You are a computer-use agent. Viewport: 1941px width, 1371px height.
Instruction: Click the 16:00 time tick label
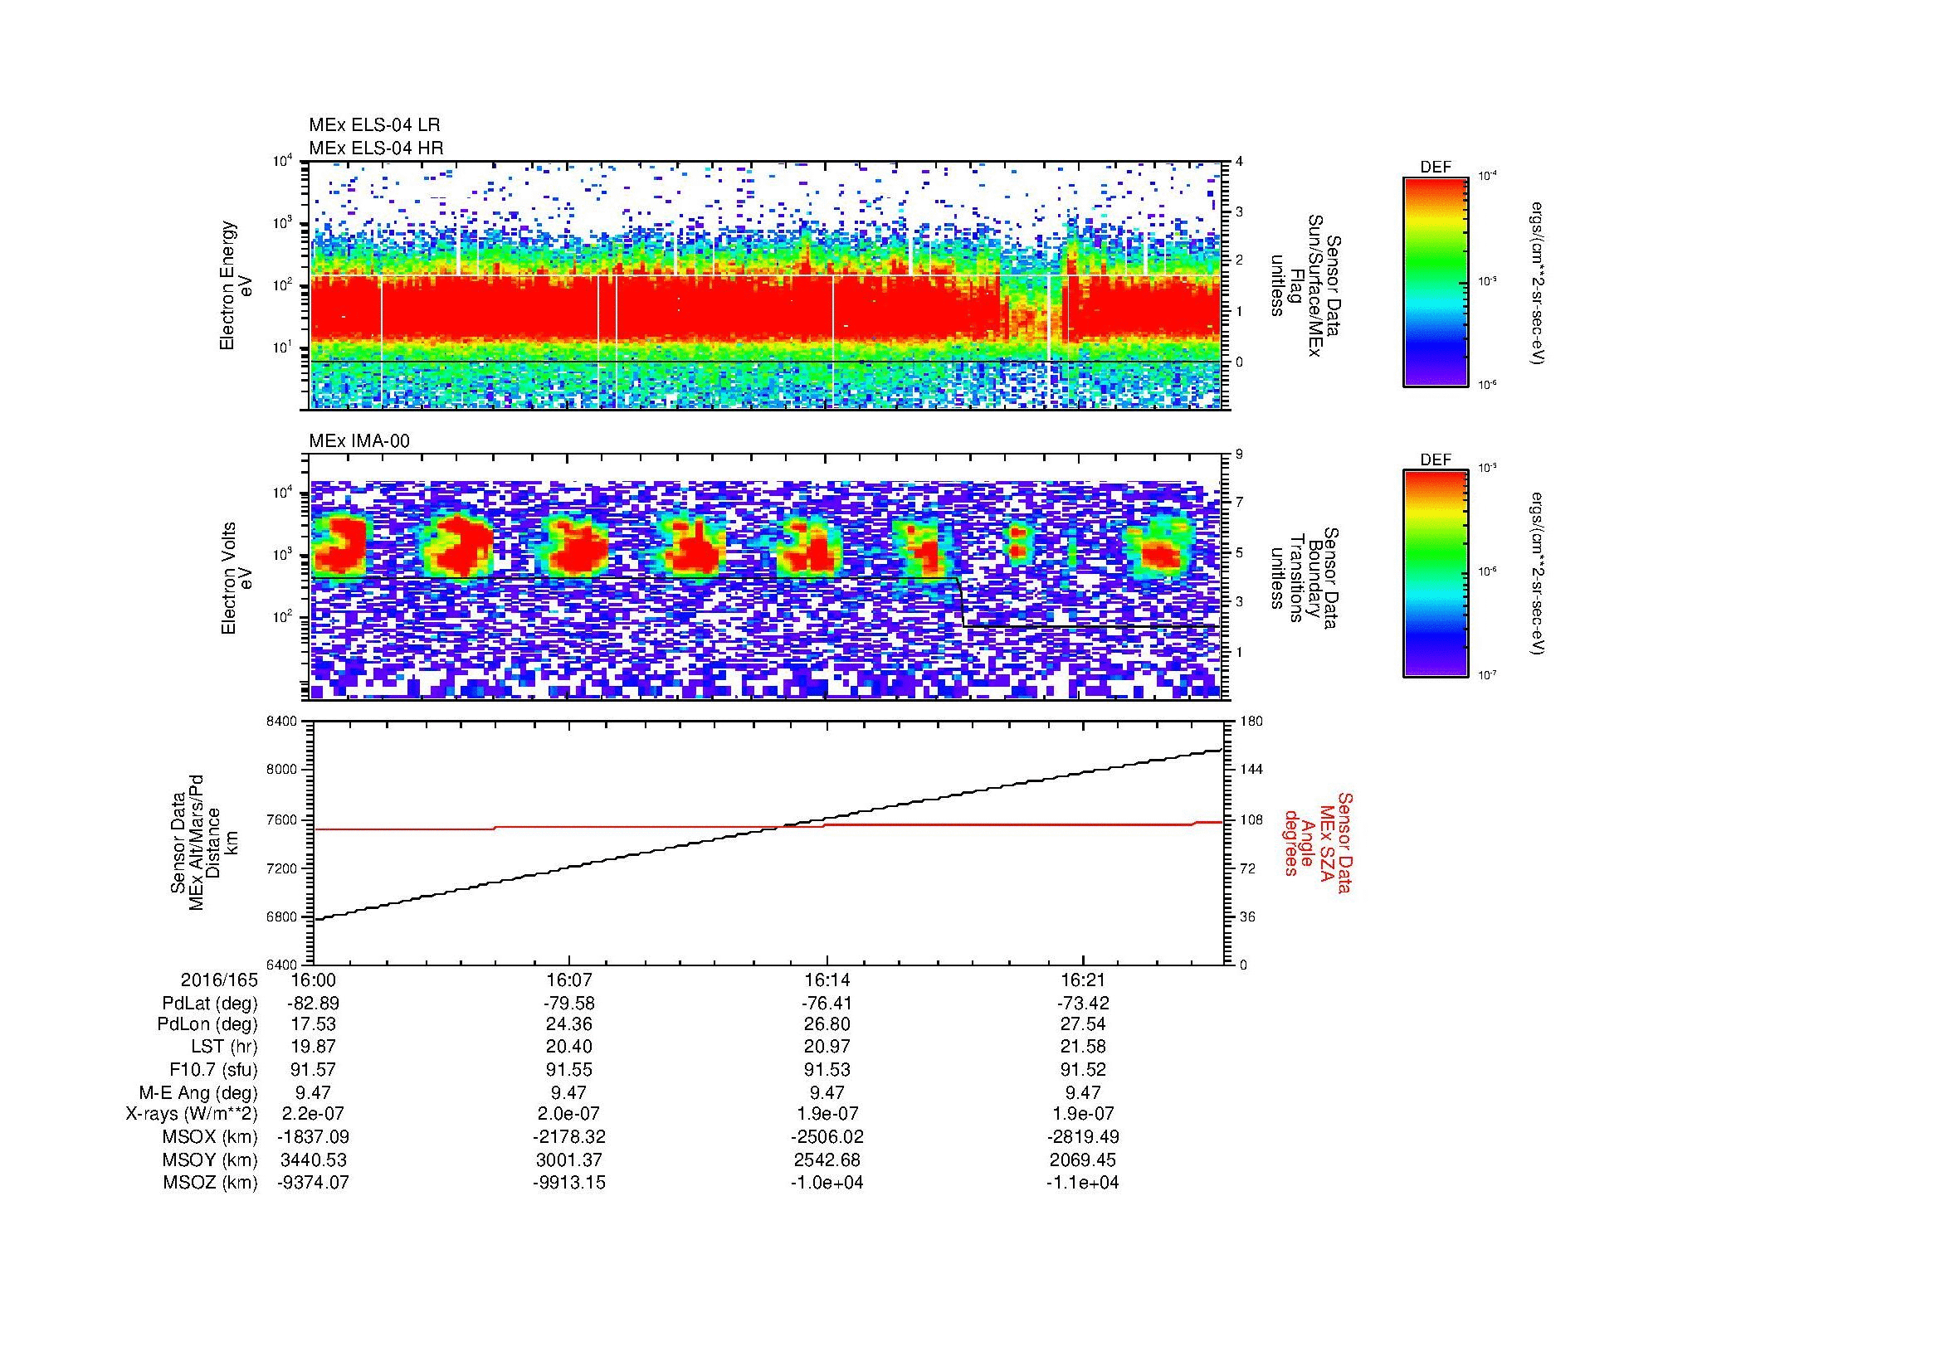(x=313, y=980)
